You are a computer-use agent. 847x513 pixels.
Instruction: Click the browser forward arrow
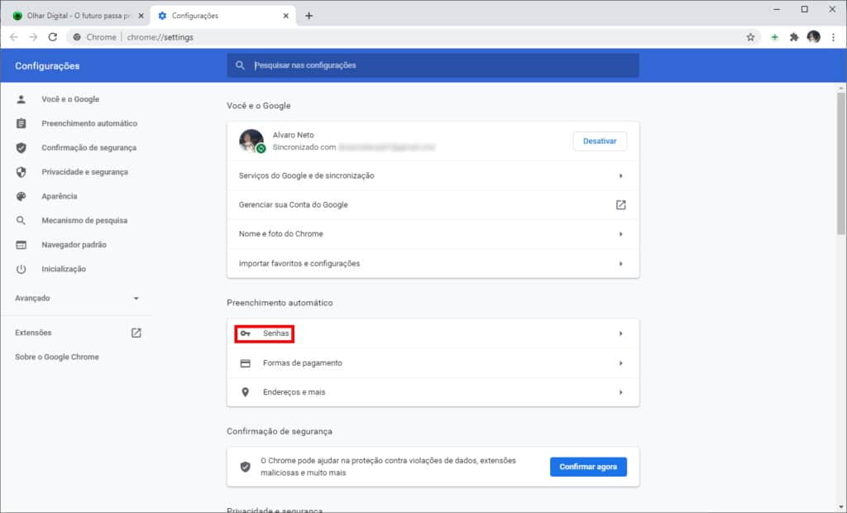(33, 37)
